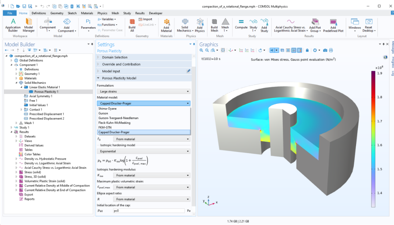
Task: Switch to the Developer ribbon tab
Action: coord(156,13)
